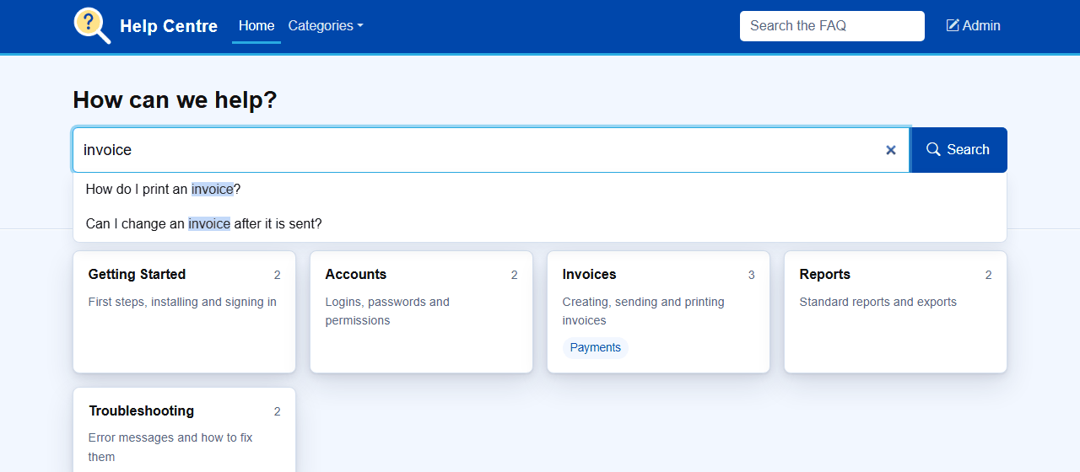The height and width of the screenshot is (472, 1080).
Task: Open the Home tab
Action: [x=256, y=25]
